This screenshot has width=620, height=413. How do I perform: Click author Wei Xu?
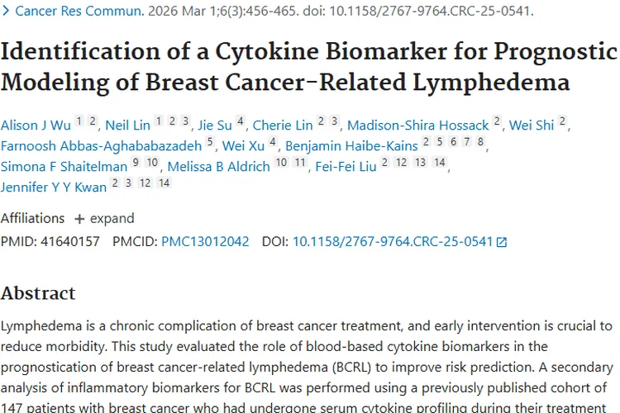coord(242,146)
